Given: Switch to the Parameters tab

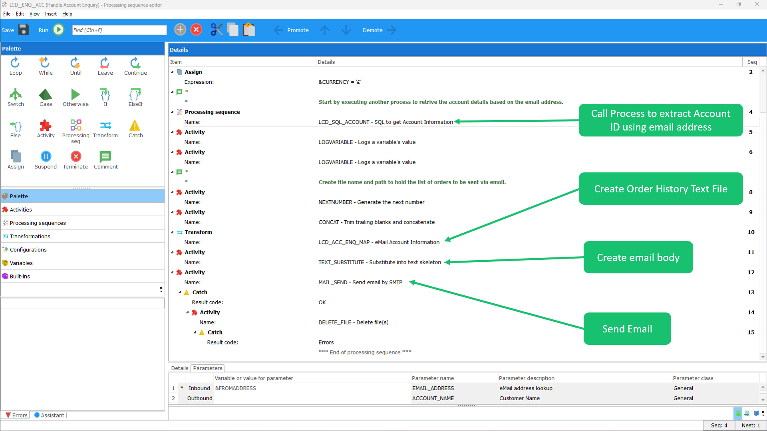Looking at the screenshot, I should tap(207, 368).
